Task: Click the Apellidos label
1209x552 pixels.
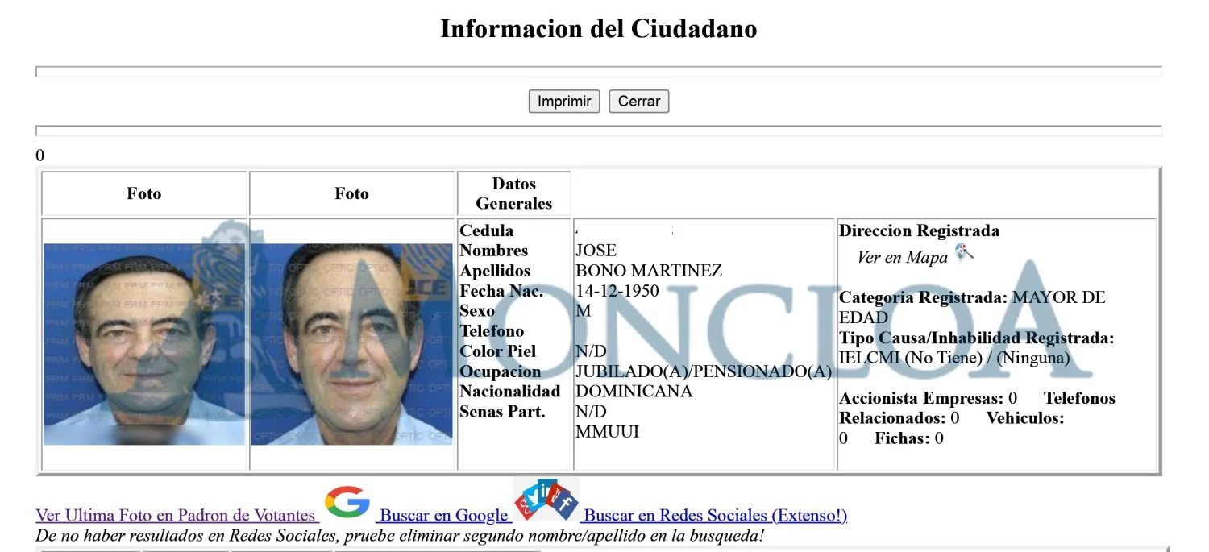Action: [496, 271]
